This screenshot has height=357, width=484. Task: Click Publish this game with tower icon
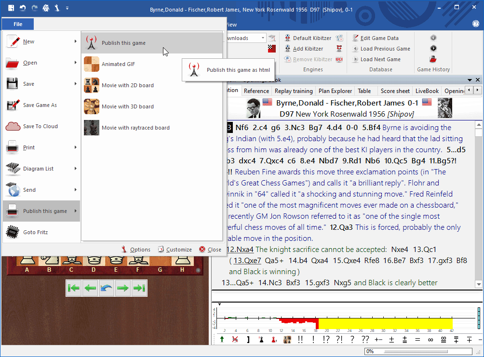[123, 43]
